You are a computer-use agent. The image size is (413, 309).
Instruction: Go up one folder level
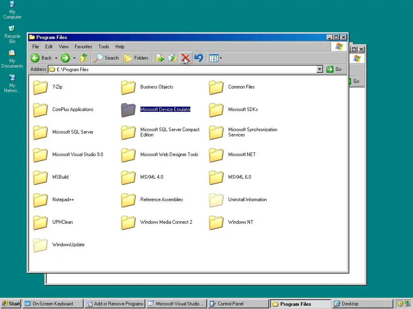84,58
